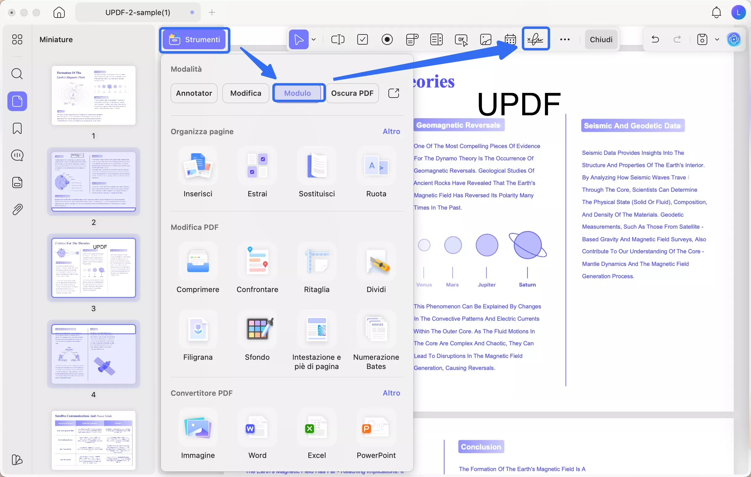Select Oscura PDF mode

click(x=352, y=93)
